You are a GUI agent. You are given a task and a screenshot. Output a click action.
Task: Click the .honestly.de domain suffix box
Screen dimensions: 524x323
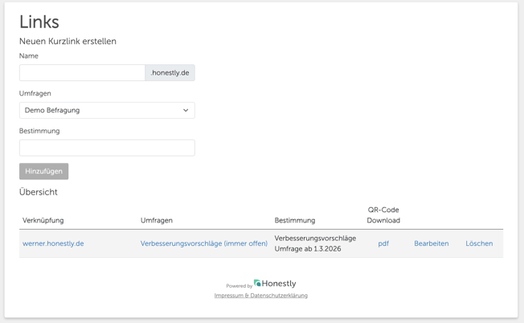pos(170,73)
